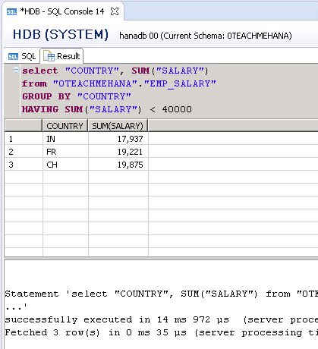
Task: Click the SQL tab icon
Action: [x=13, y=56]
